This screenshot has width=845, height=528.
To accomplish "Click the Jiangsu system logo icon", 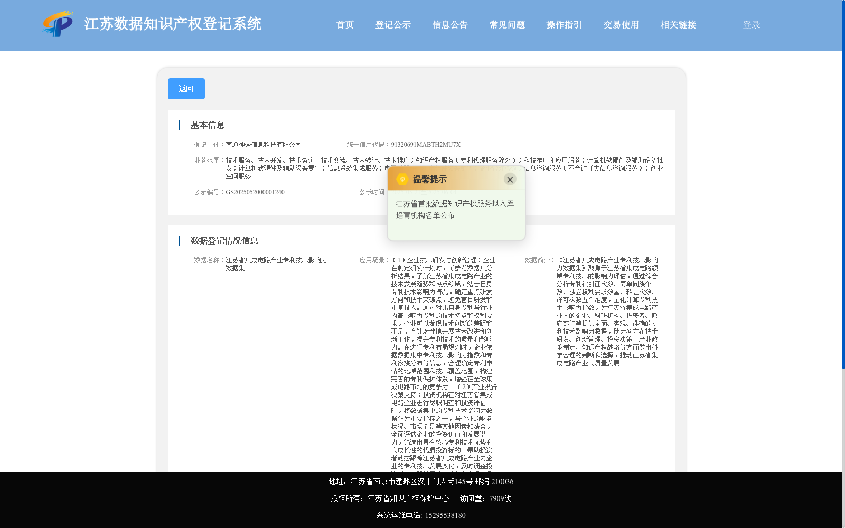I will [58, 24].
